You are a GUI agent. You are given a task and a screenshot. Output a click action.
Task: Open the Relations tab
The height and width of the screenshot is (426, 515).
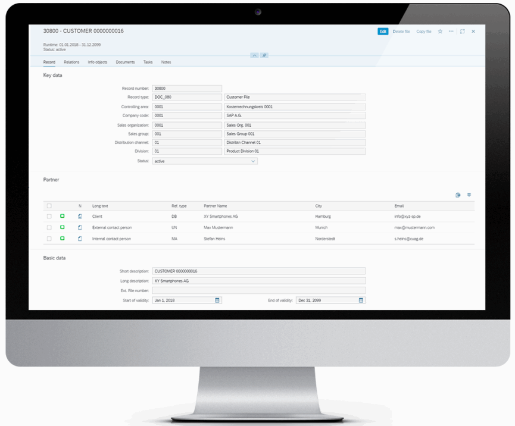[71, 62]
